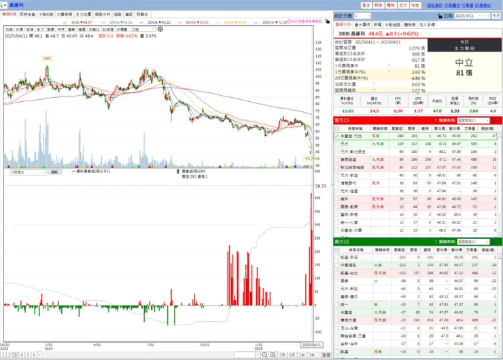This screenshot has height=360, width=503.
Task: Sort 買方15 table by the 買賣超 column
Action: click(397, 128)
